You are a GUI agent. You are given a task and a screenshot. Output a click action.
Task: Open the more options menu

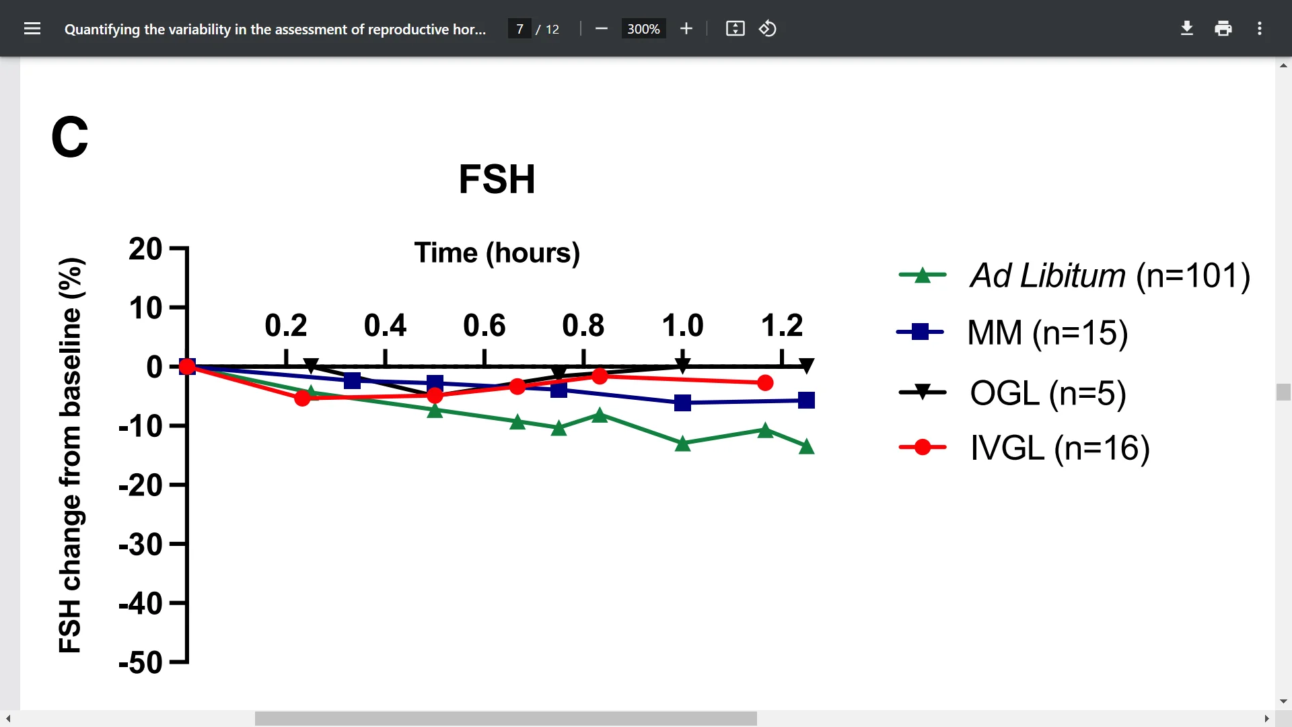(1260, 28)
